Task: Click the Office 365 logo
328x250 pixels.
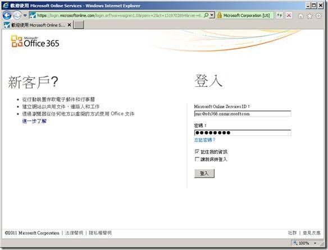Action: coord(35,41)
